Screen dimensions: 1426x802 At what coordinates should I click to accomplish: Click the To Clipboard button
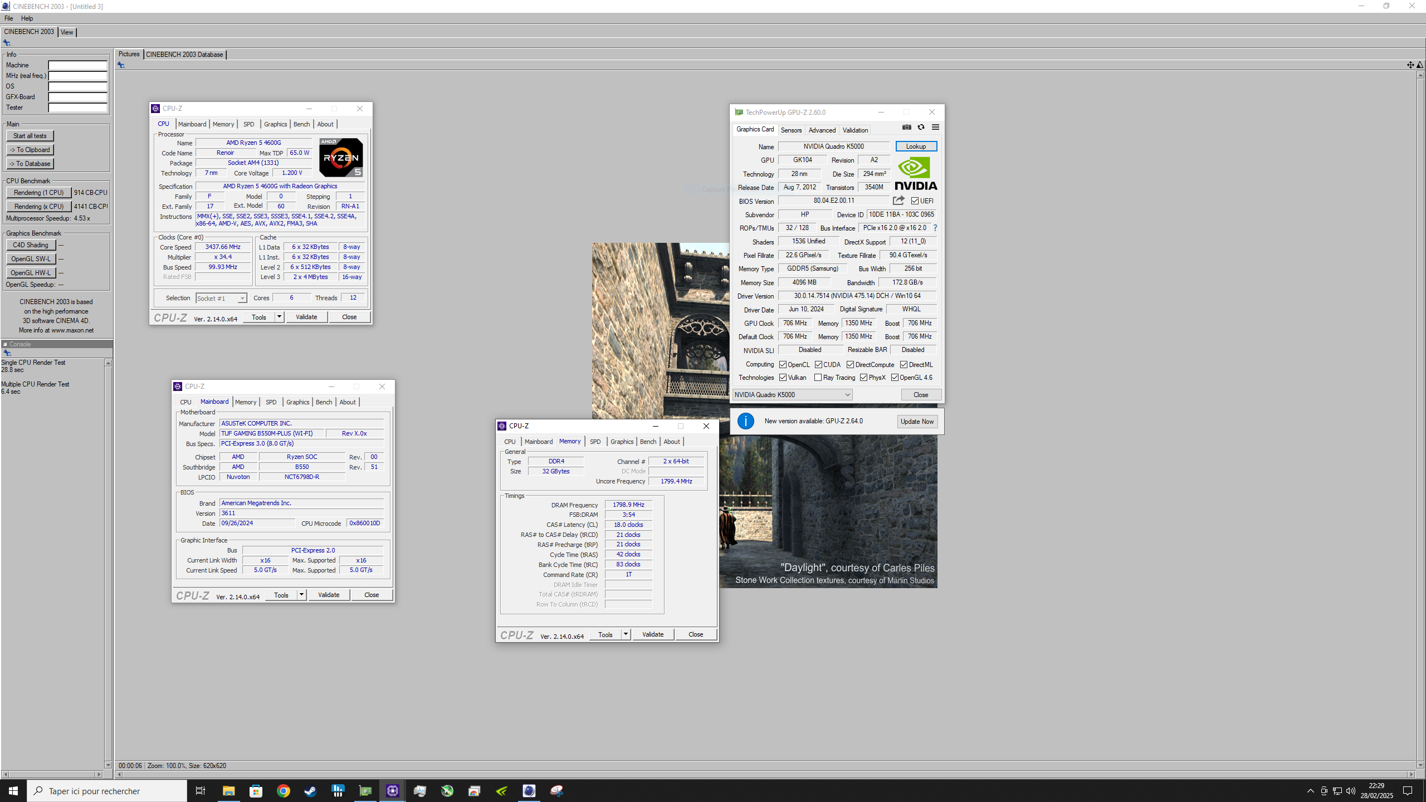point(30,150)
